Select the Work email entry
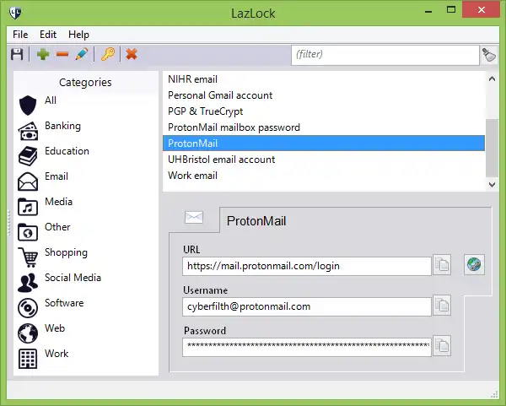The height and width of the screenshot is (406, 506). [x=324, y=176]
